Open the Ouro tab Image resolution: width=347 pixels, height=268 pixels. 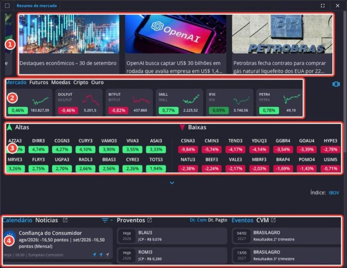pos(97,82)
